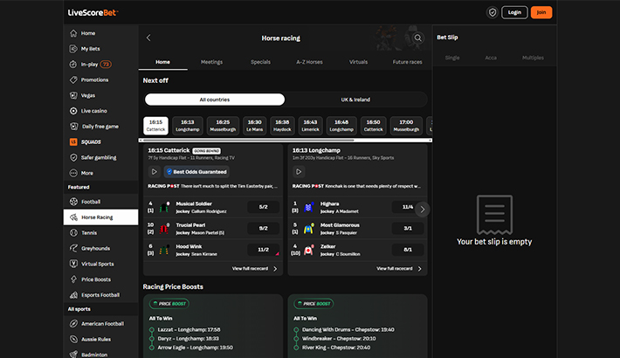Open the More ellipsis icon
Viewport: 620px width, 358px height.
(73, 173)
